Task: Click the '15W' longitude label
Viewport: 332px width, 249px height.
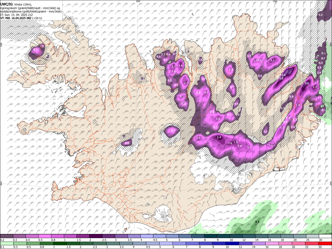Action: (x=275, y=1)
